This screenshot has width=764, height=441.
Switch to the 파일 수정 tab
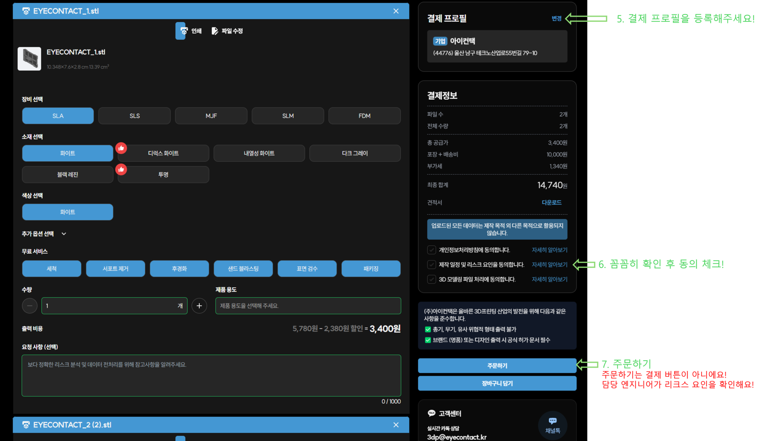(227, 31)
